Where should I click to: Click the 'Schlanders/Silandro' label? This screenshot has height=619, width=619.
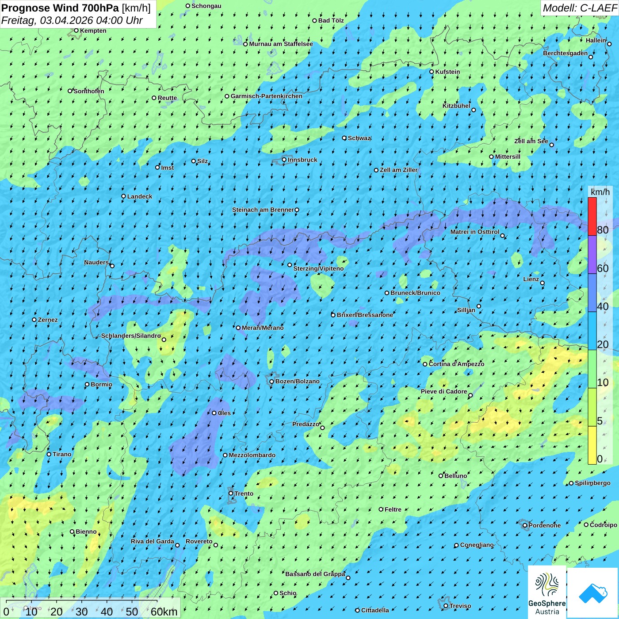(131, 336)
